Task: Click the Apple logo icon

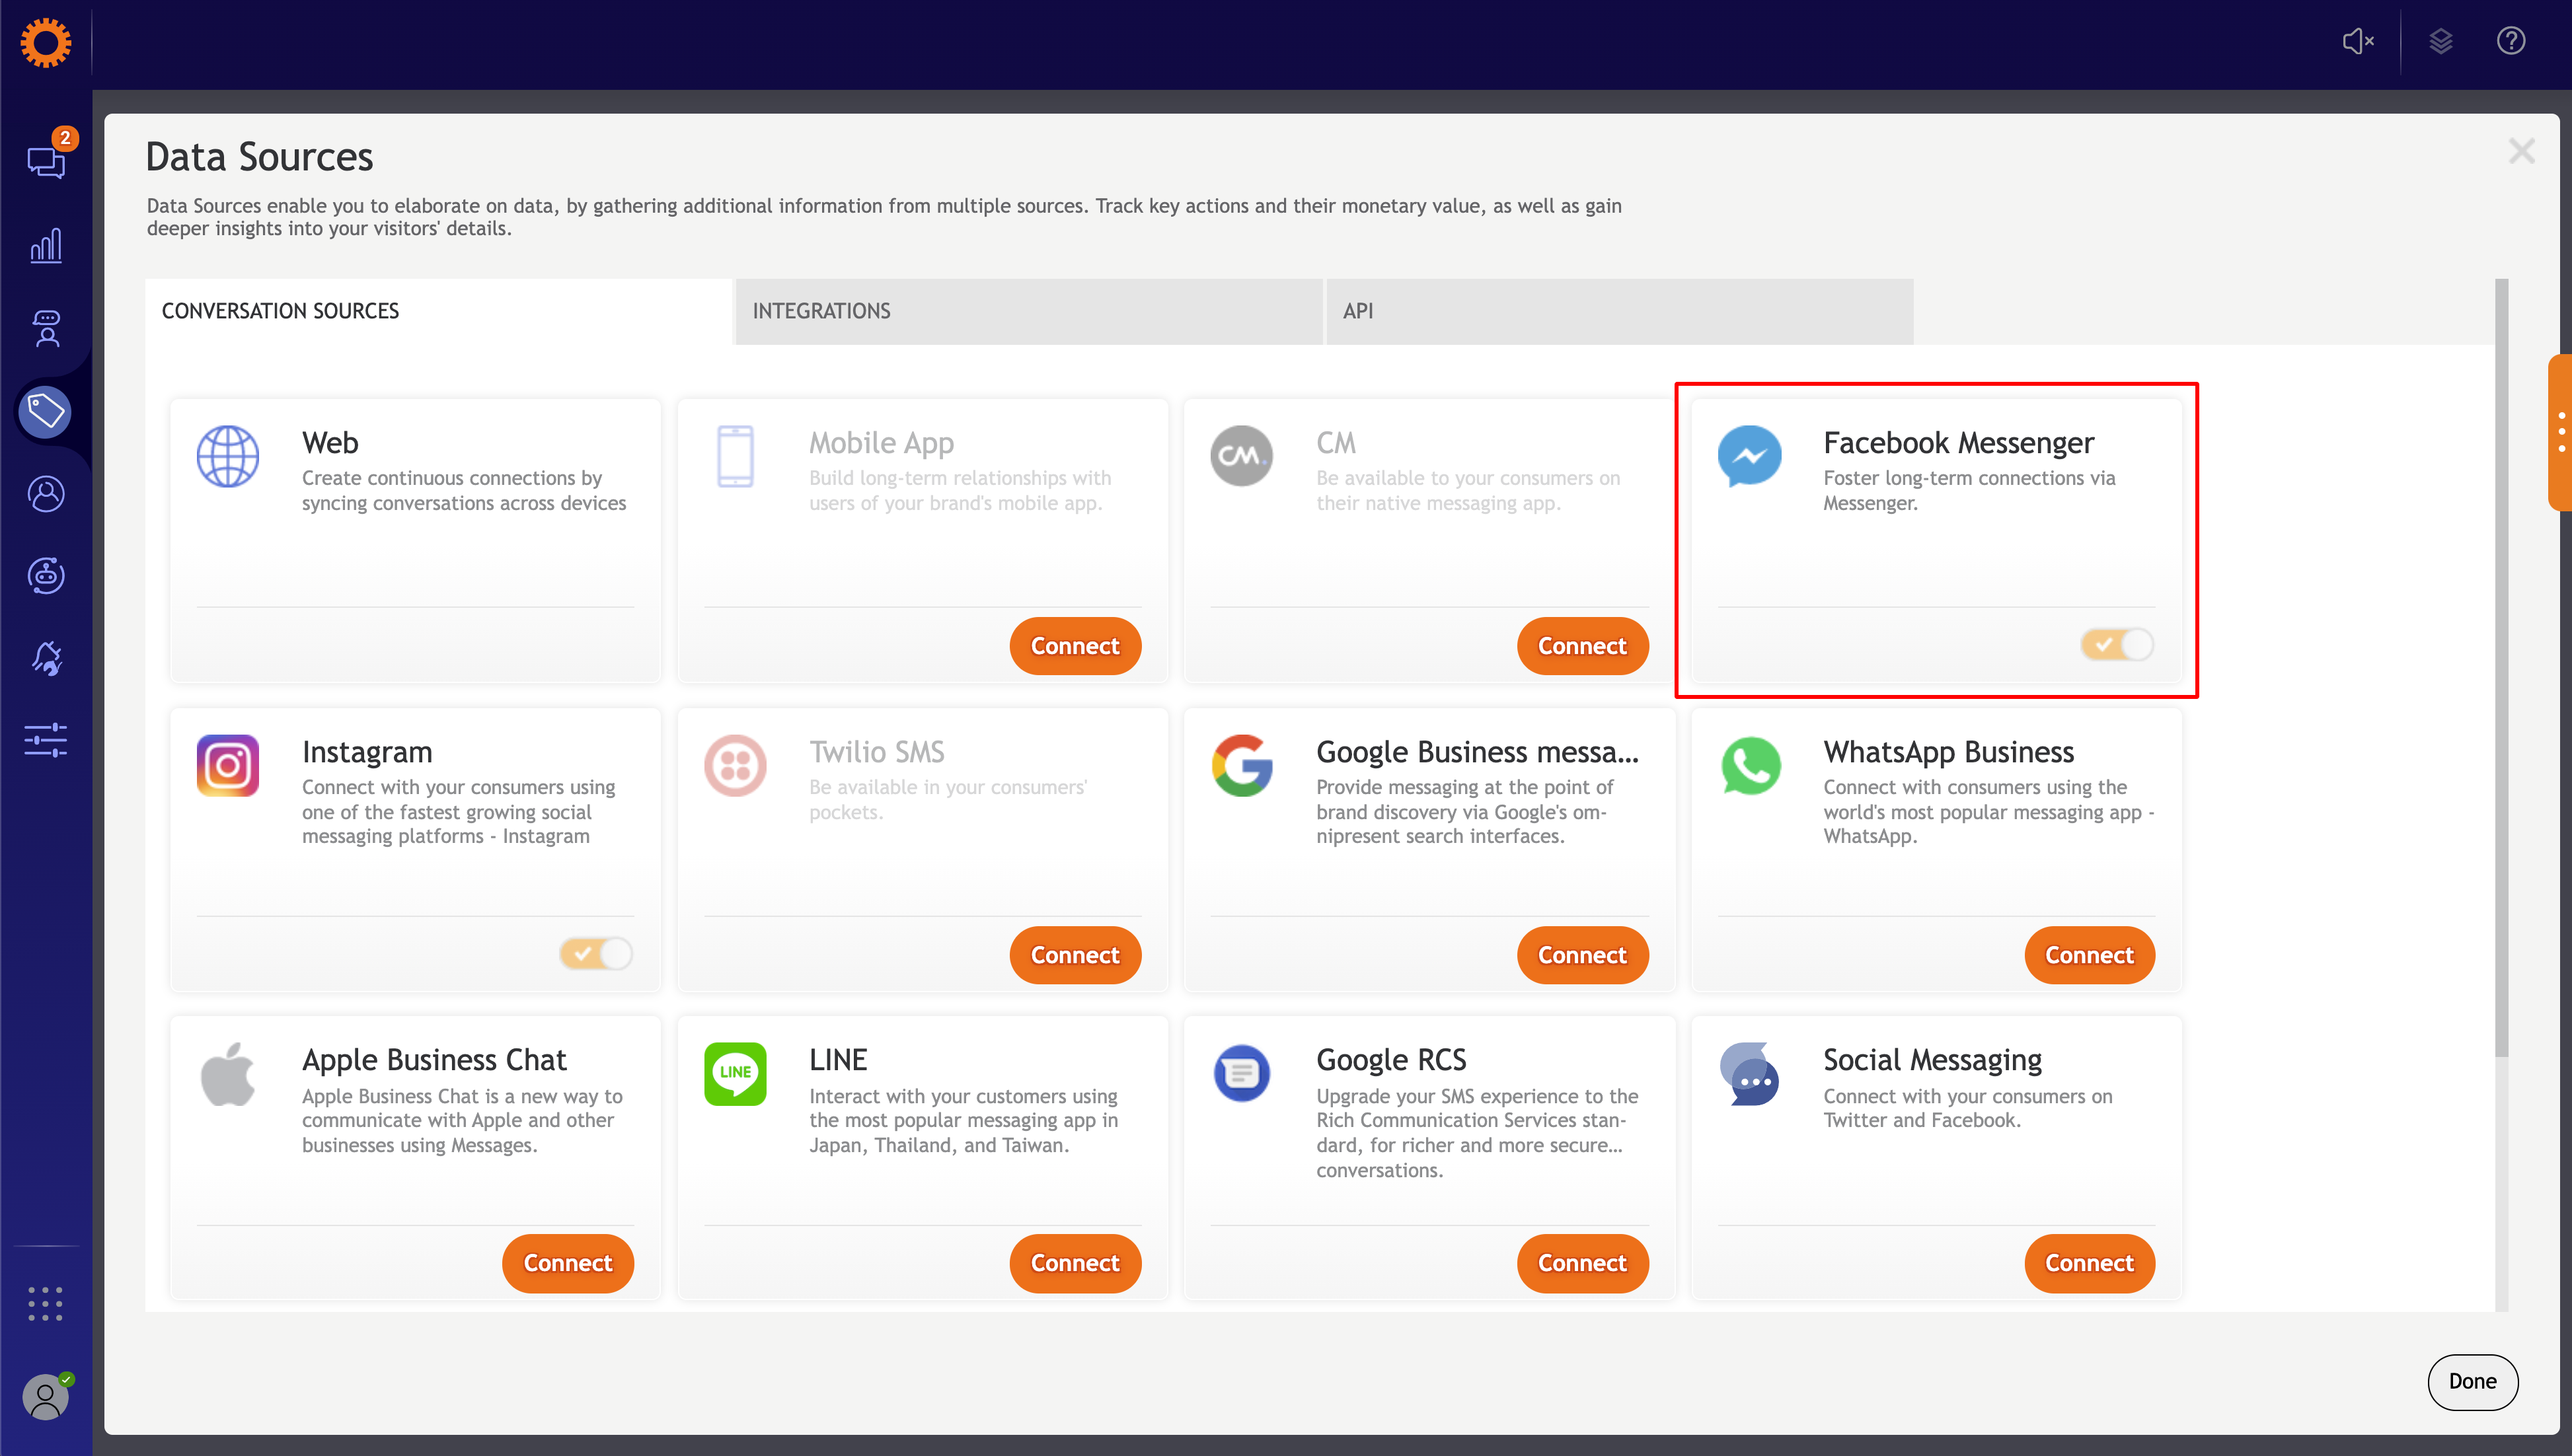Action: point(228,1074)
